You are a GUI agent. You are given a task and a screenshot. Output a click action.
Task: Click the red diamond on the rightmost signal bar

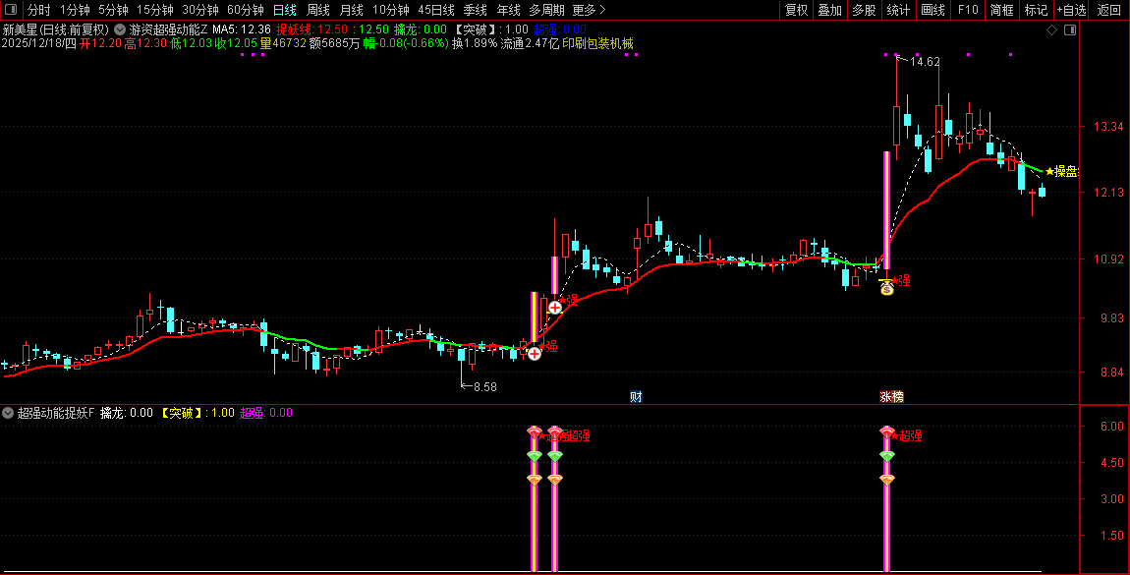point(886,431)
